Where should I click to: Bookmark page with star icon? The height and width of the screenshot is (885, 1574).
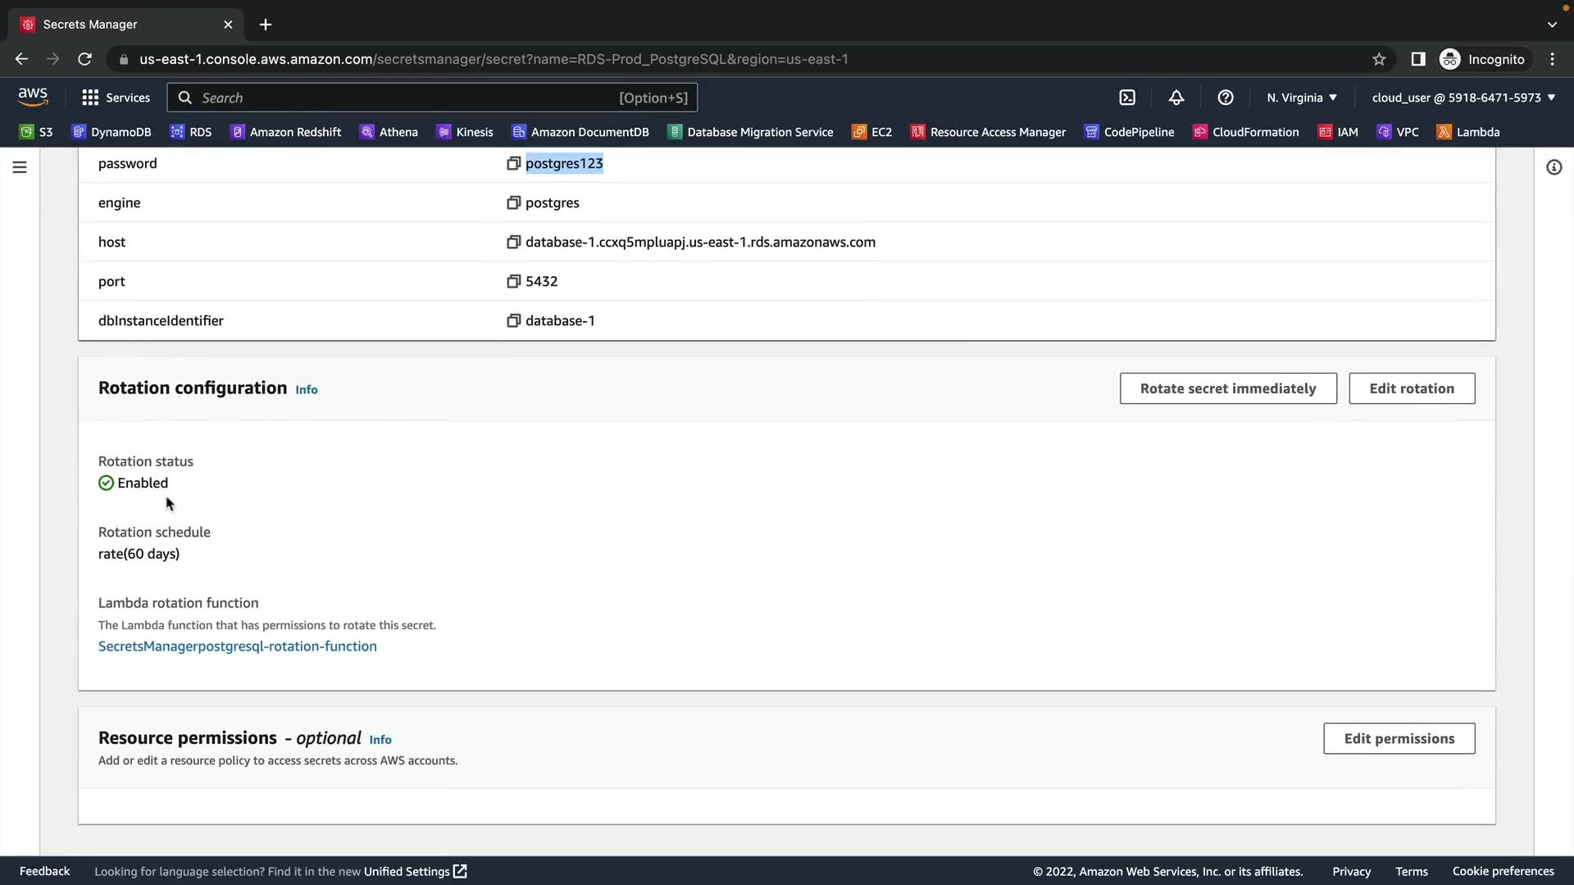[1379, 59]
